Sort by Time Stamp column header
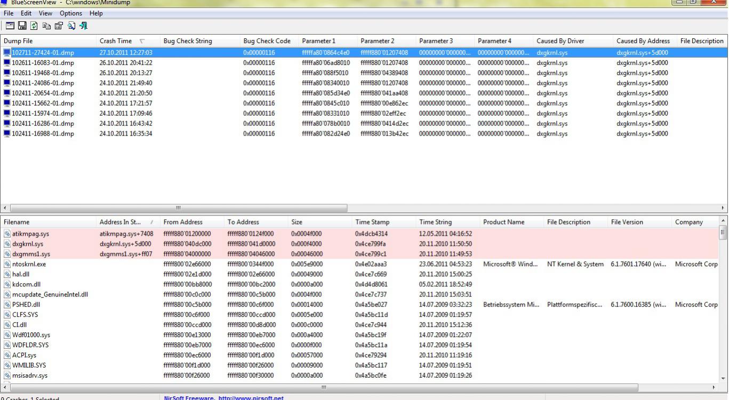The height and width of the screenshot is (400, 729). coord(384,222)
